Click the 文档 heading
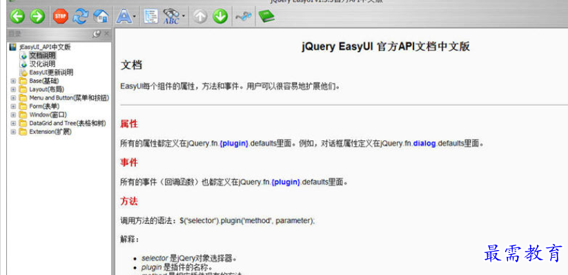The image size is (568, 275). pos(131,66)
